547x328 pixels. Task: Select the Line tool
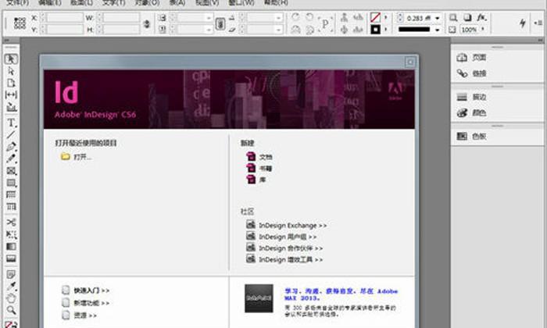click(11, 134)
